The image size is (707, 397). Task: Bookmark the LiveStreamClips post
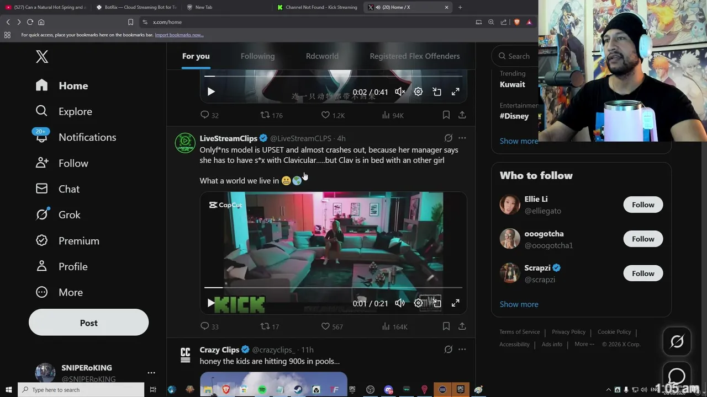tap(446, 326)
